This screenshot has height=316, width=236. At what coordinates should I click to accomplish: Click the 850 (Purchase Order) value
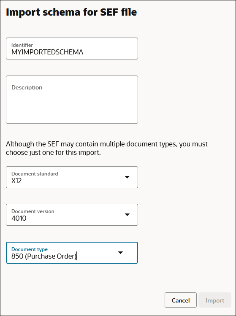[x=44, y=257]
